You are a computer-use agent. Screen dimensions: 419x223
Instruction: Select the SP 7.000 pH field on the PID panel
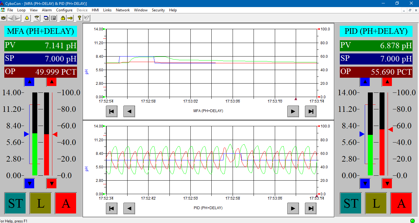tap(376, 59)
